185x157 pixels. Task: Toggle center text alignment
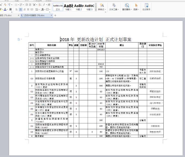[x=20, y=9]
